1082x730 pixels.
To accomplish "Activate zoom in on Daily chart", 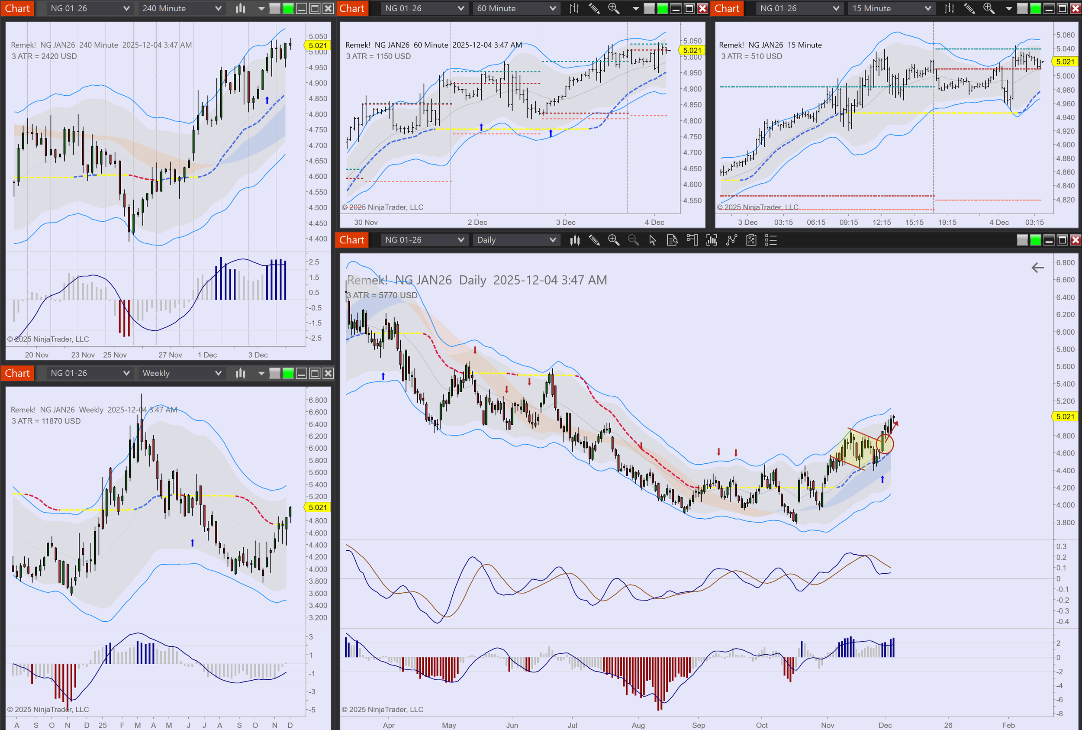I will [614, 240].
